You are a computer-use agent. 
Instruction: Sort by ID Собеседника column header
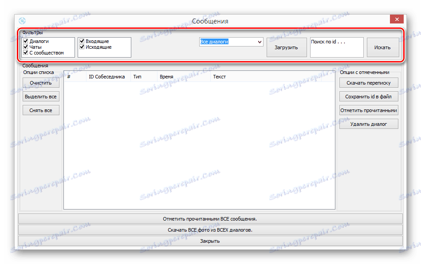108,77
